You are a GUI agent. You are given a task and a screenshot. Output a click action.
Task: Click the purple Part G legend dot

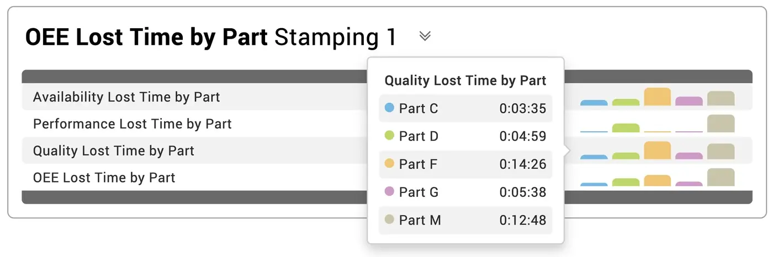(x=389, y=191)
